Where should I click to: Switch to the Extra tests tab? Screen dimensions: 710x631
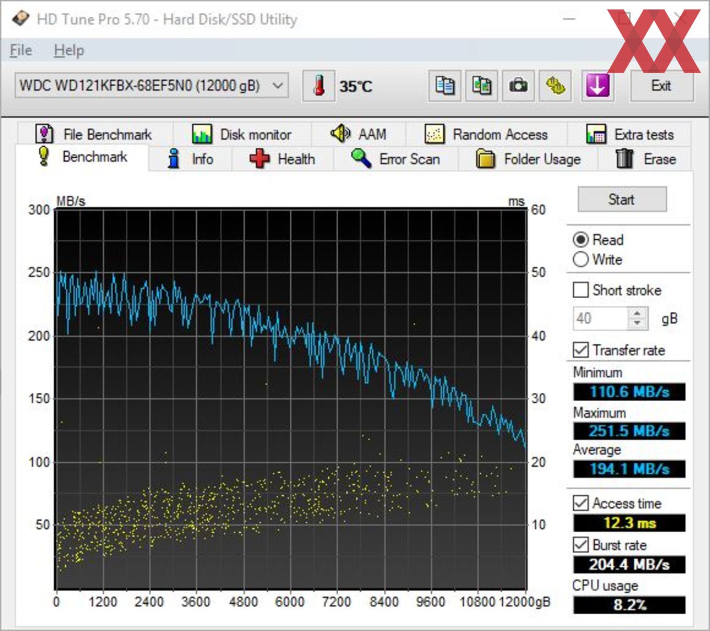tap(629, 134)
